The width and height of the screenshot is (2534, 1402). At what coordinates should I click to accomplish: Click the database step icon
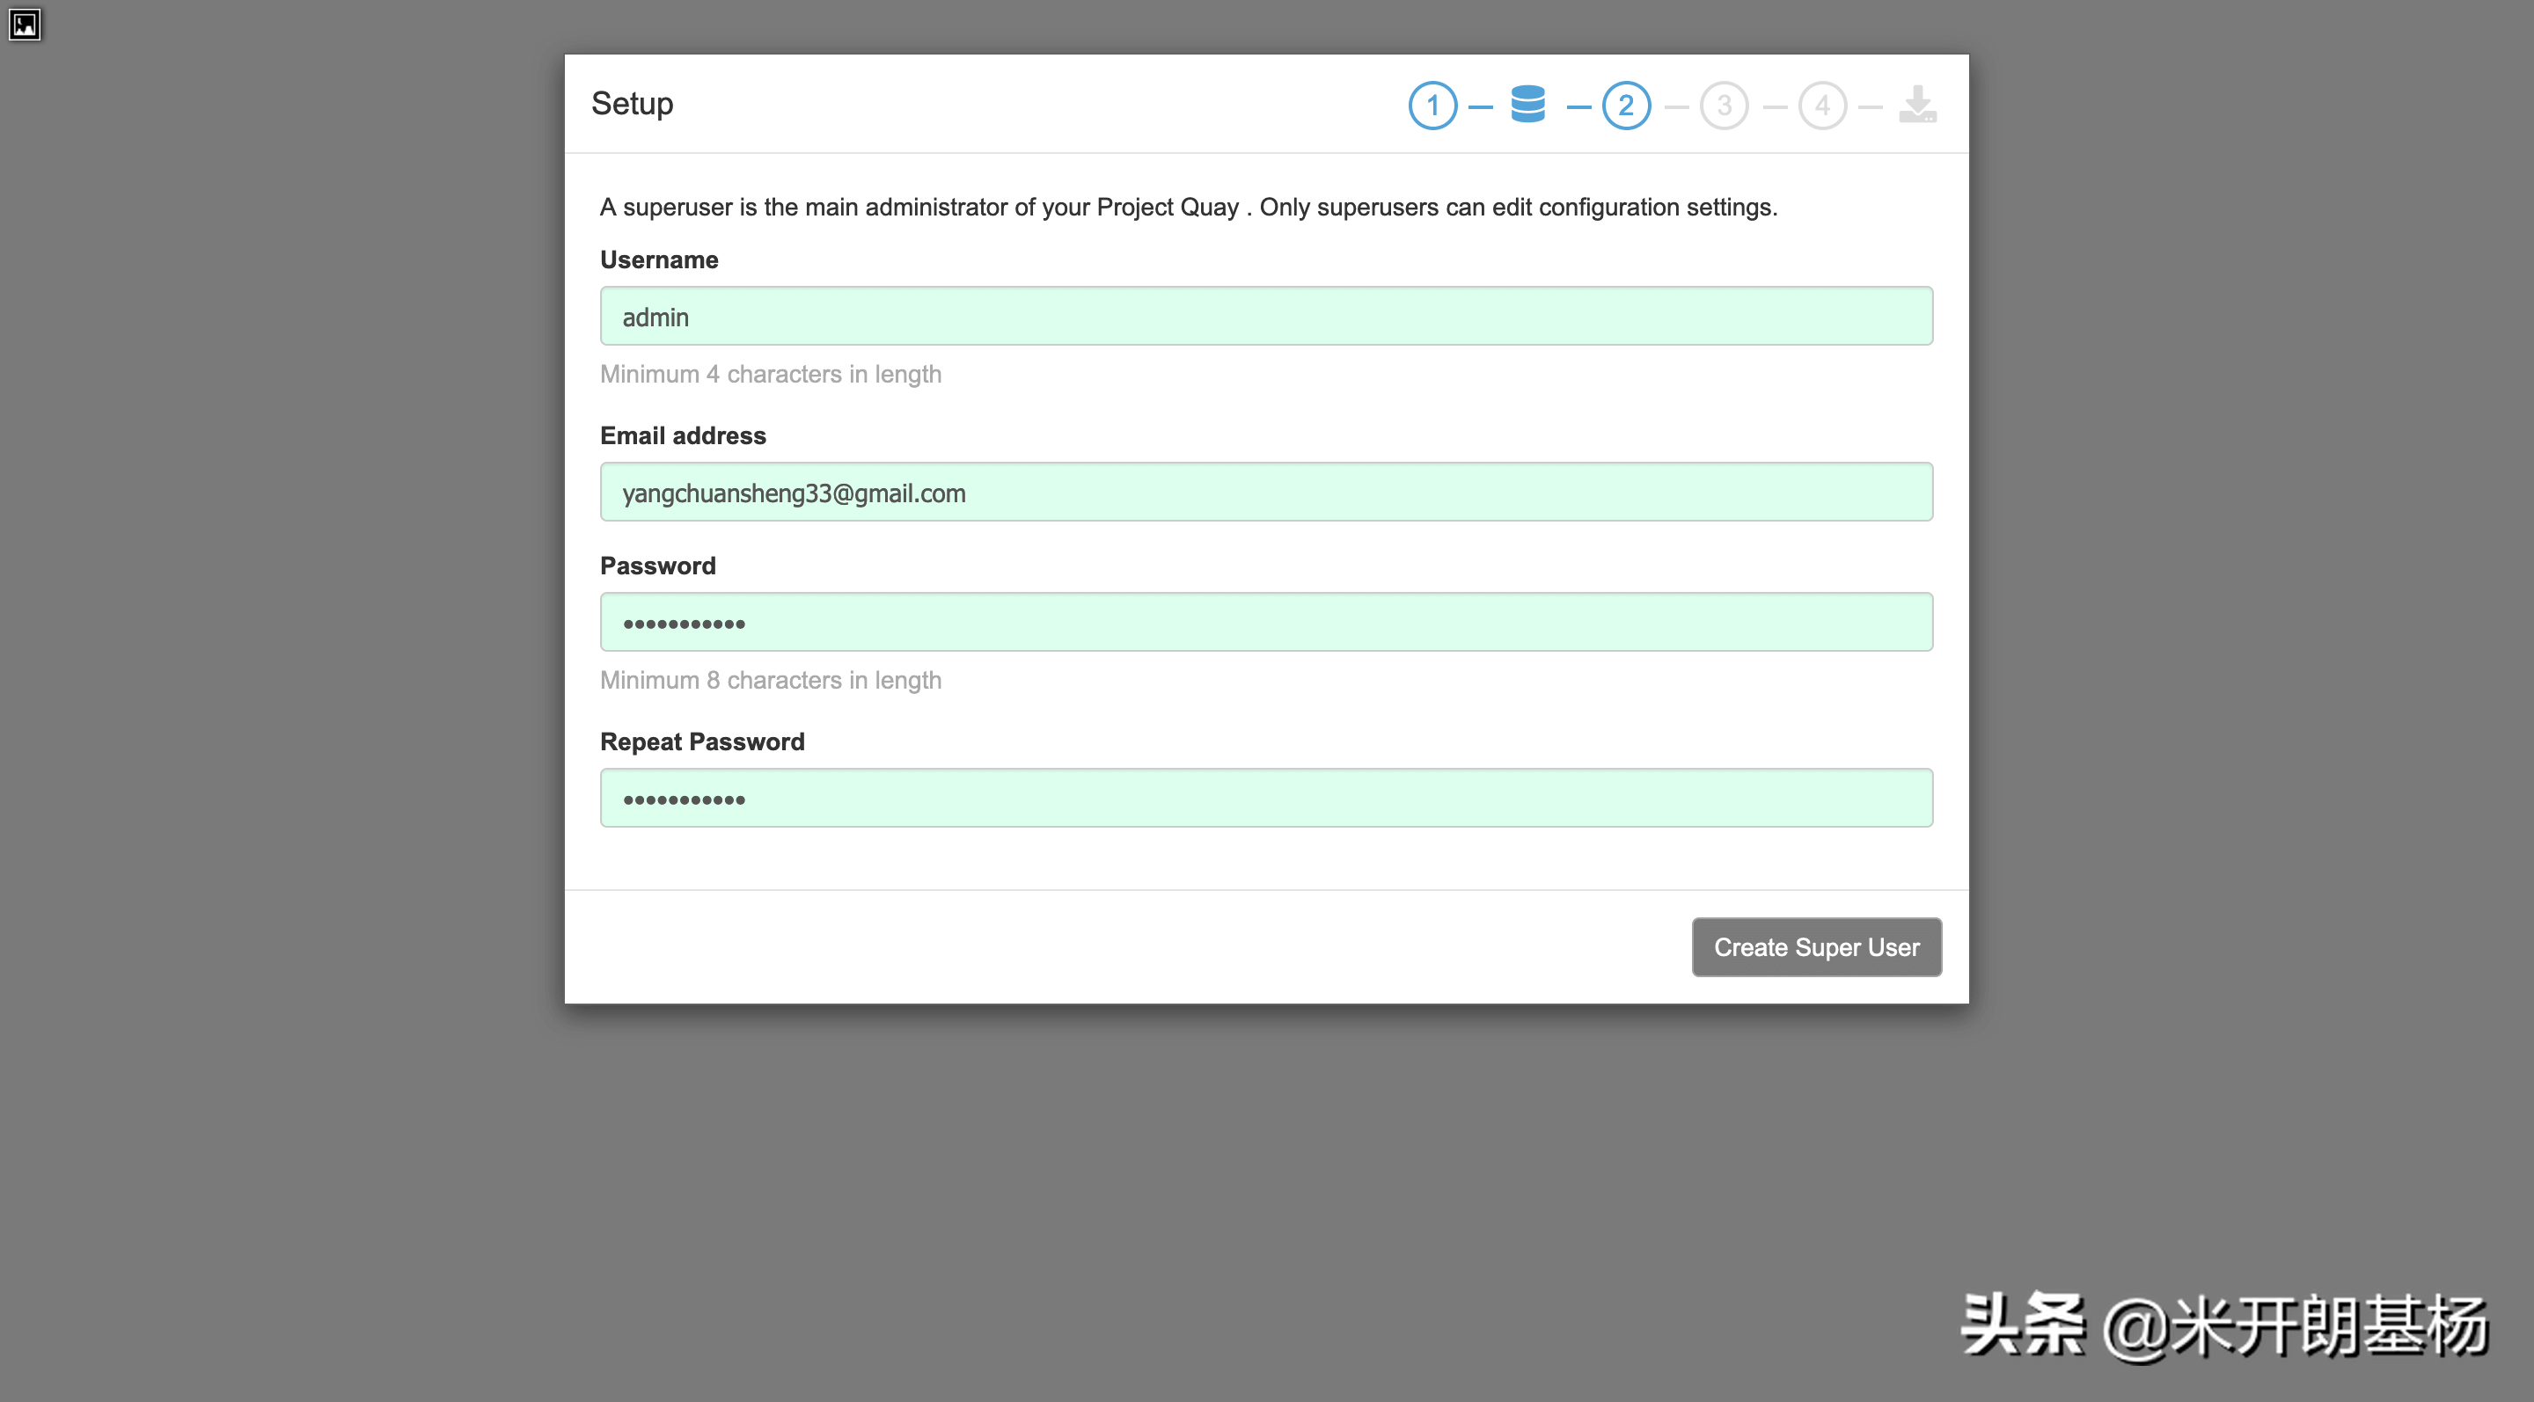click(x=1527, y=104)
